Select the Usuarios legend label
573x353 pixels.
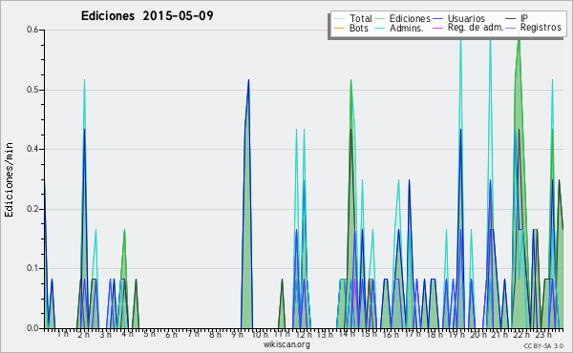point(466,18)
